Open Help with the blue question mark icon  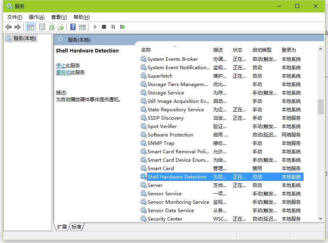point(73,27)
